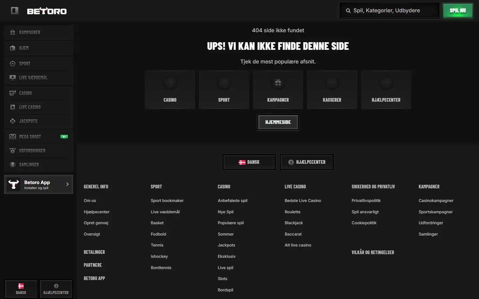Click question mark icon on footer Hjælpecenter button
This screenshot has width=479, height=299.
(x=291, y=162)
